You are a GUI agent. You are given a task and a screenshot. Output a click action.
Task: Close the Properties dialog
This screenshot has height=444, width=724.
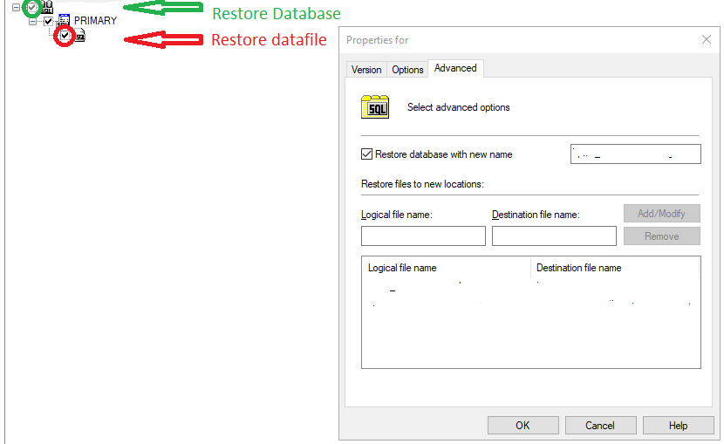tap(707, 40)
